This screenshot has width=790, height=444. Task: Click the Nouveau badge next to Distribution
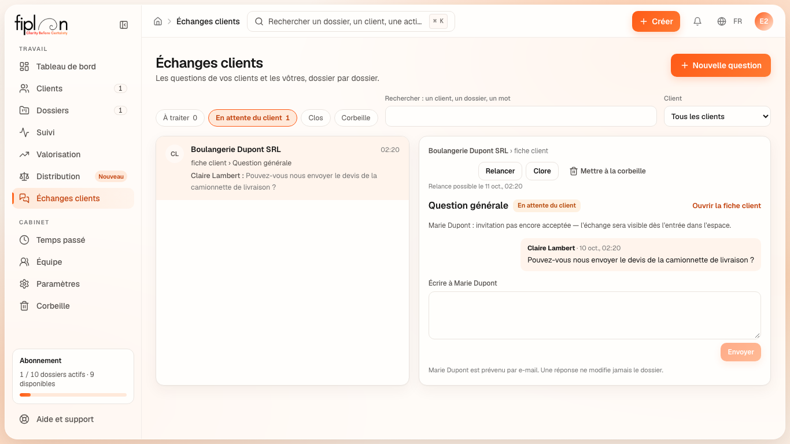pyautogui.click(x=111, y=176)
